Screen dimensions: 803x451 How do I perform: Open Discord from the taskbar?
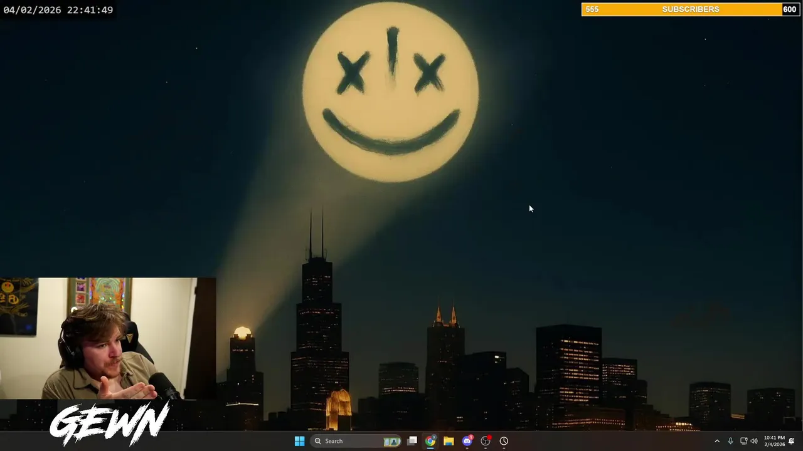pyautogui.click(x=467, y=441)
